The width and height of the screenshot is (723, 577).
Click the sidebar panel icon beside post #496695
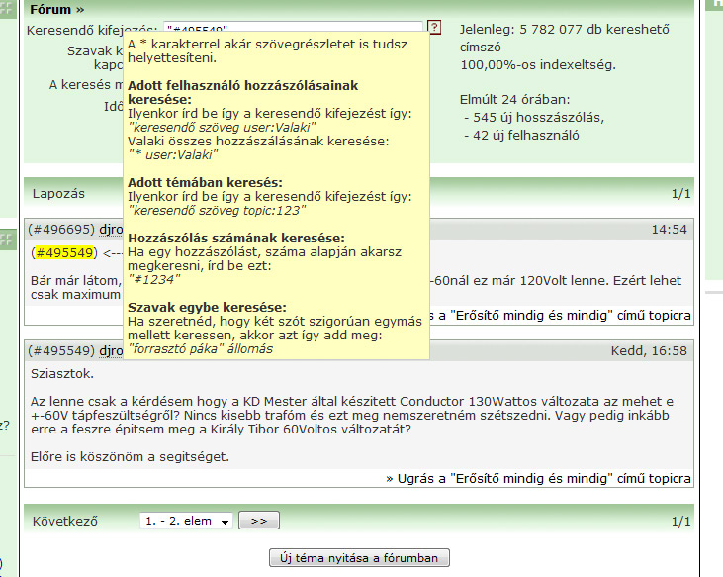click(x=8, y=240)
